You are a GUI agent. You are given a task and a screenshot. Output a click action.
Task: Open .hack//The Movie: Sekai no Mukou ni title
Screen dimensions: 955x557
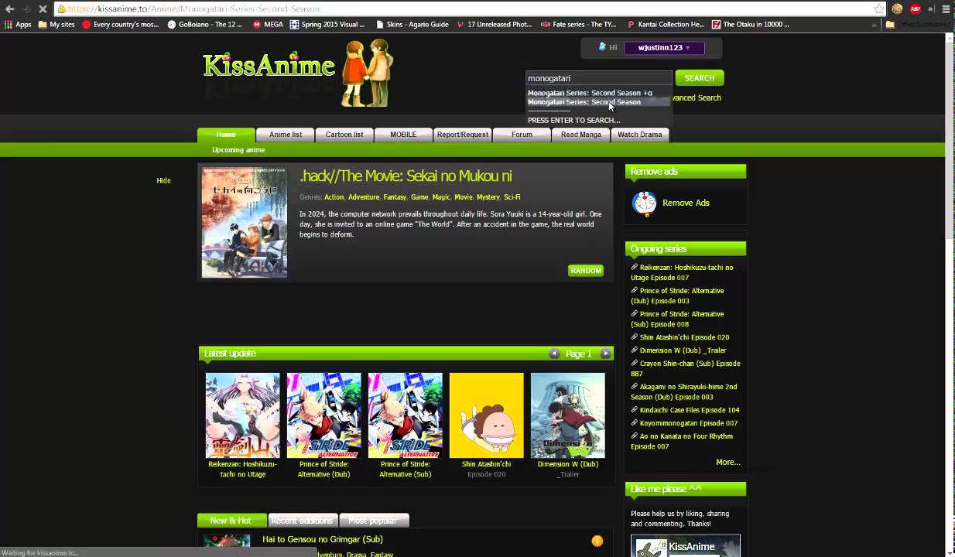[406, 176]
